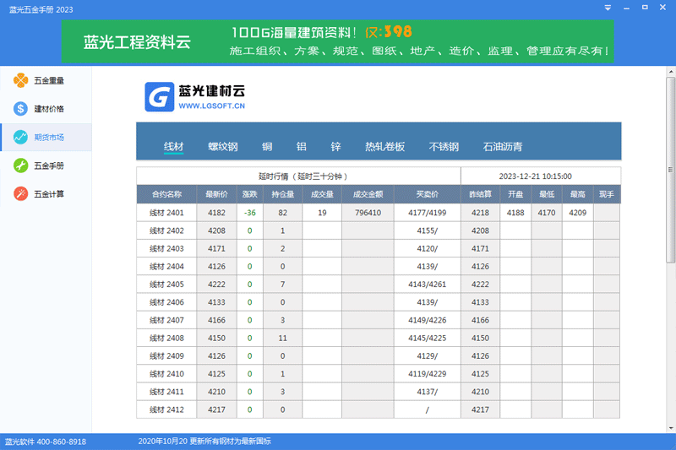Open the title bar dropdown menu arrow
Screen dimensions: 676x450
(x=607, y=8)
